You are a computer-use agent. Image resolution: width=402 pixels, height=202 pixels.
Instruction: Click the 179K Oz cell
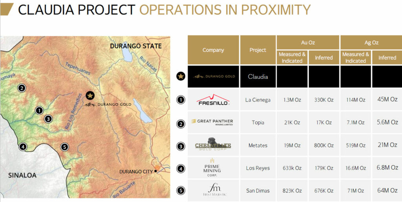click(x=324, y=168)
